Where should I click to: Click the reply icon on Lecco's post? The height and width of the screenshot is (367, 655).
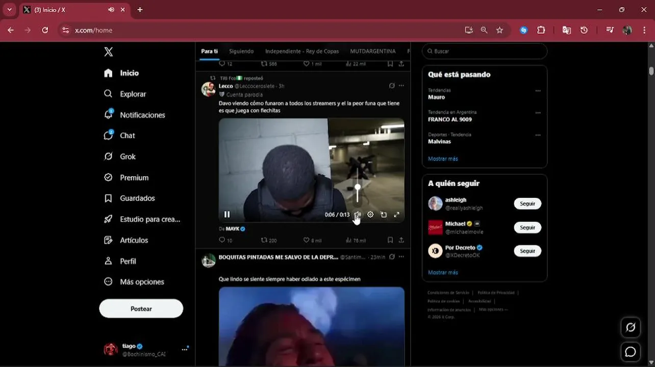click(x=222, y=240)
